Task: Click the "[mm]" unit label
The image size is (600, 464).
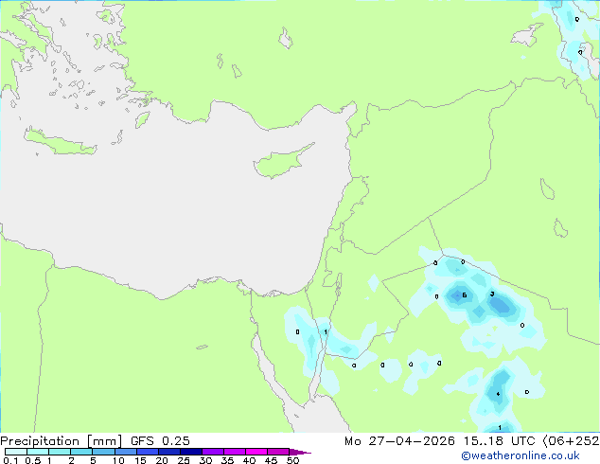Action: point(104,441)
